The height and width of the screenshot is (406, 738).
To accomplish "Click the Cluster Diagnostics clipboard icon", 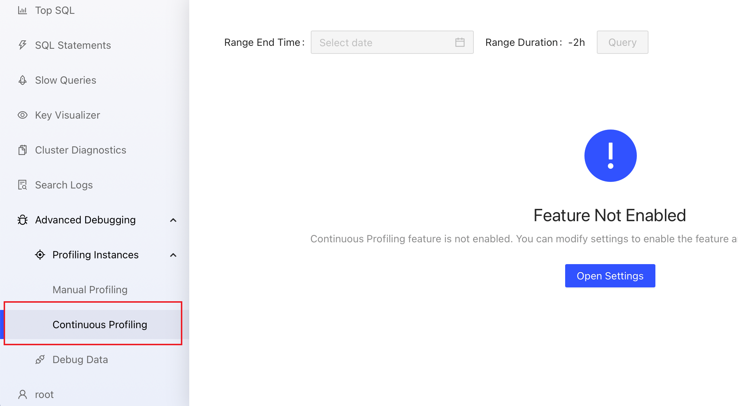I will [23, 150].
